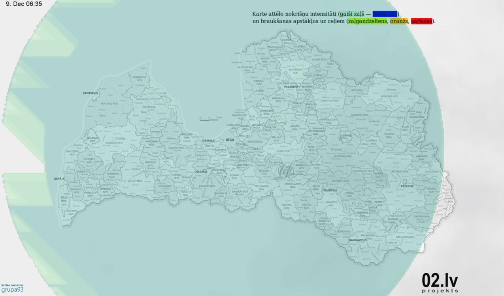
Task: Select the dark blue 'tumši zils' legend swatch
Action: tap(385, 14)
